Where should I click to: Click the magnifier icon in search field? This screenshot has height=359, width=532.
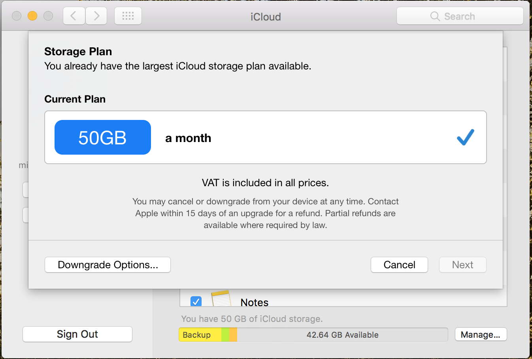[x=435, y=16]
